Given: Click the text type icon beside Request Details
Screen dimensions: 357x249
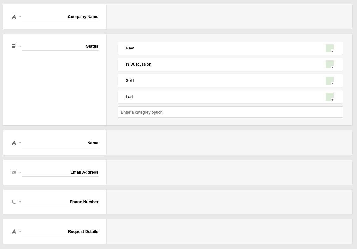Looking at the screenshot, I should (x=14, y=232).
